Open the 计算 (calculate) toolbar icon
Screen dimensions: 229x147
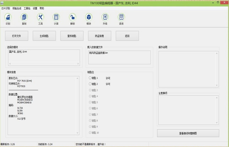click(x=56, y=19)
